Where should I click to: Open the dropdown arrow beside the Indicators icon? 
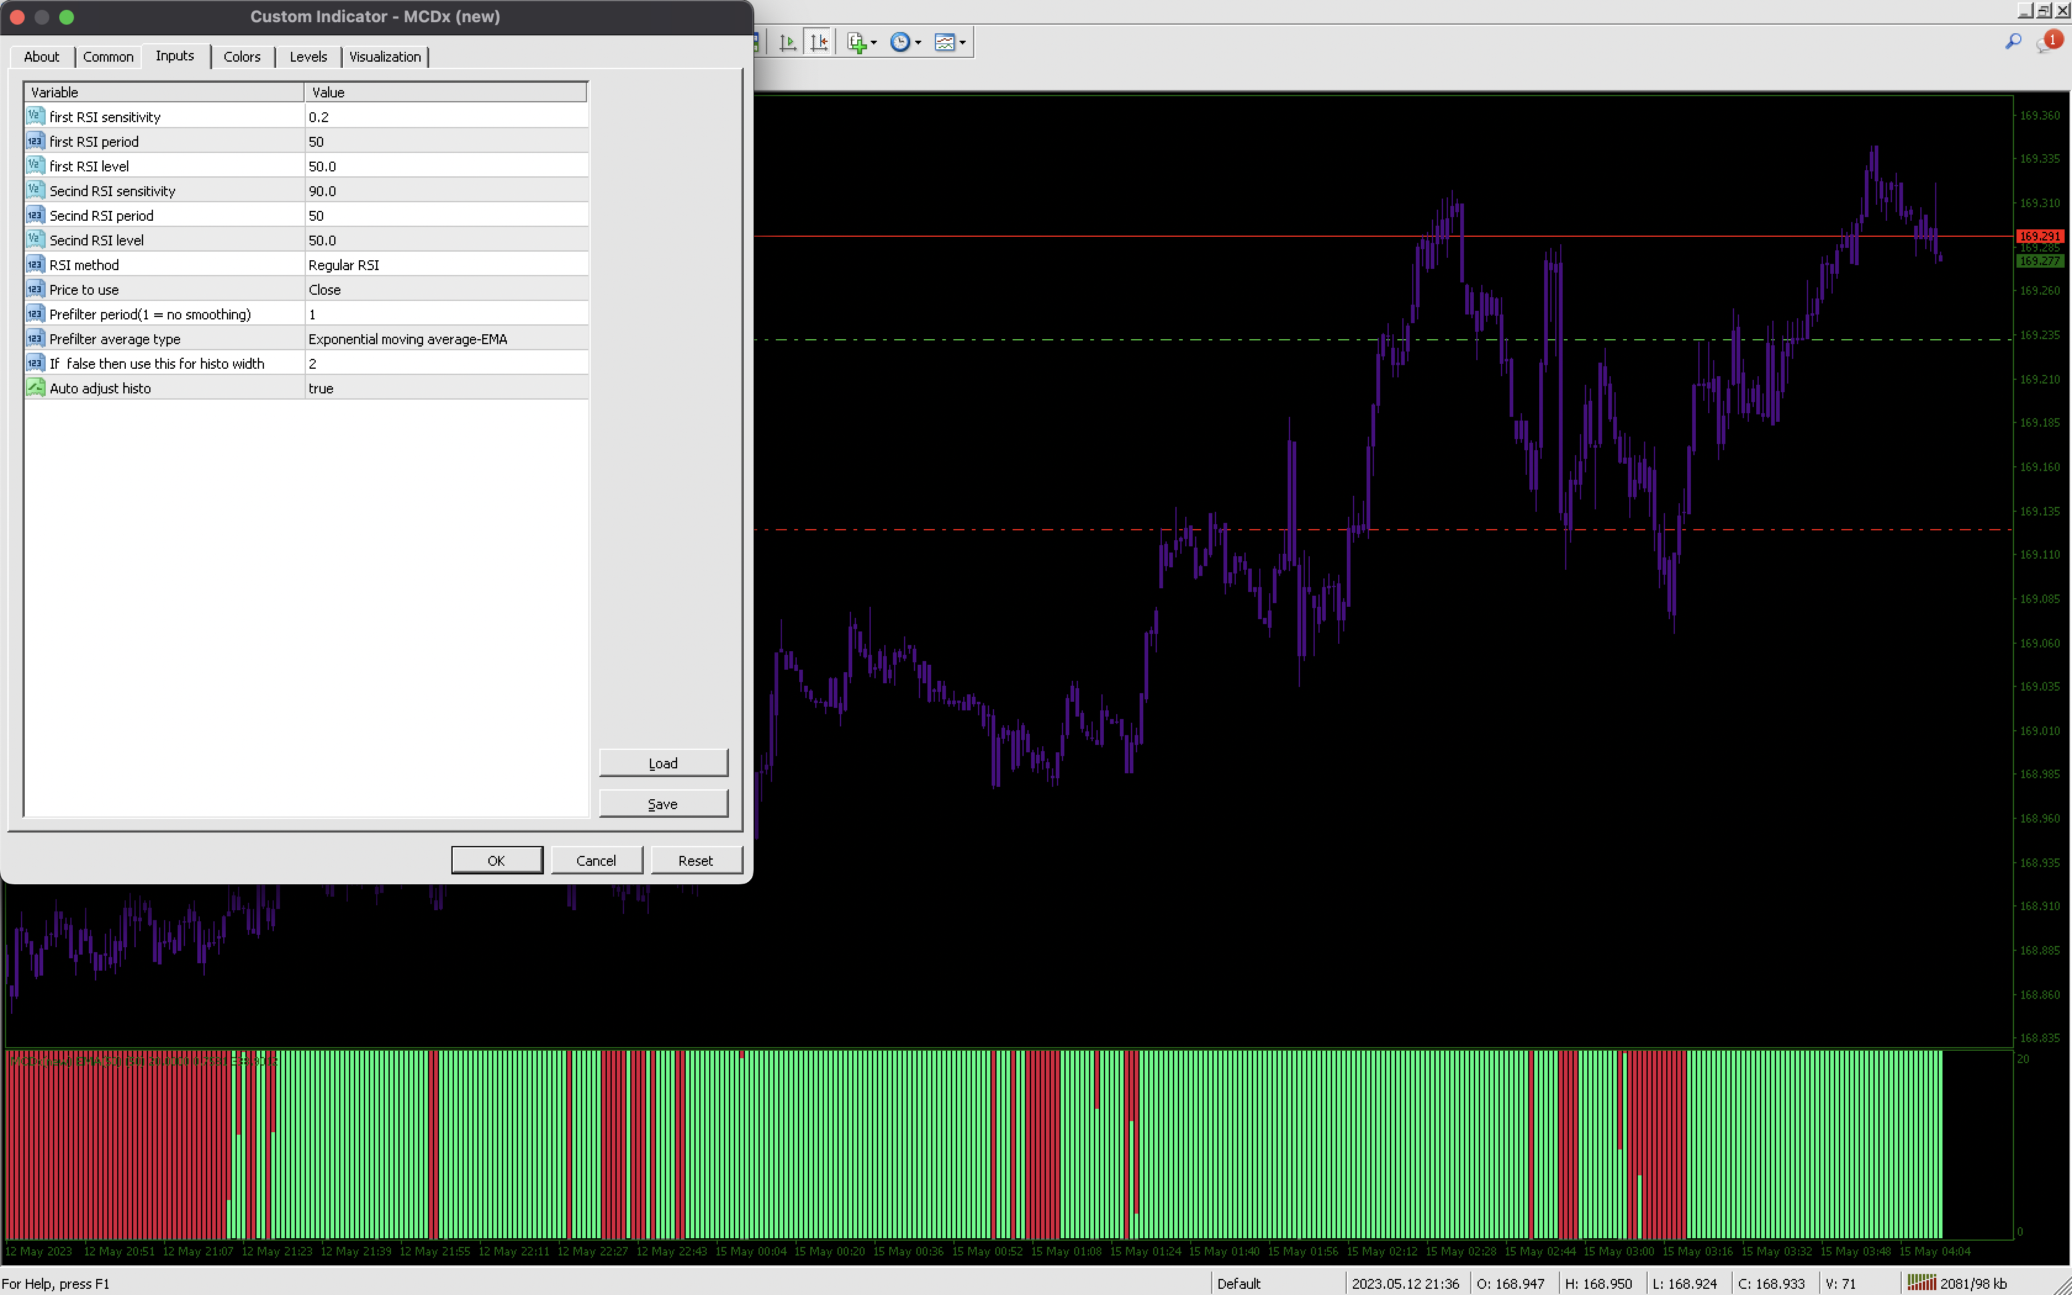pyautogui.click(x=874, y=43)
